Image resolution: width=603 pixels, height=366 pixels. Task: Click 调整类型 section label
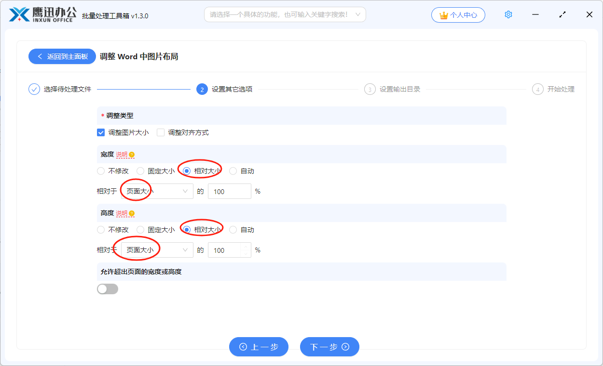coord(120,116)
